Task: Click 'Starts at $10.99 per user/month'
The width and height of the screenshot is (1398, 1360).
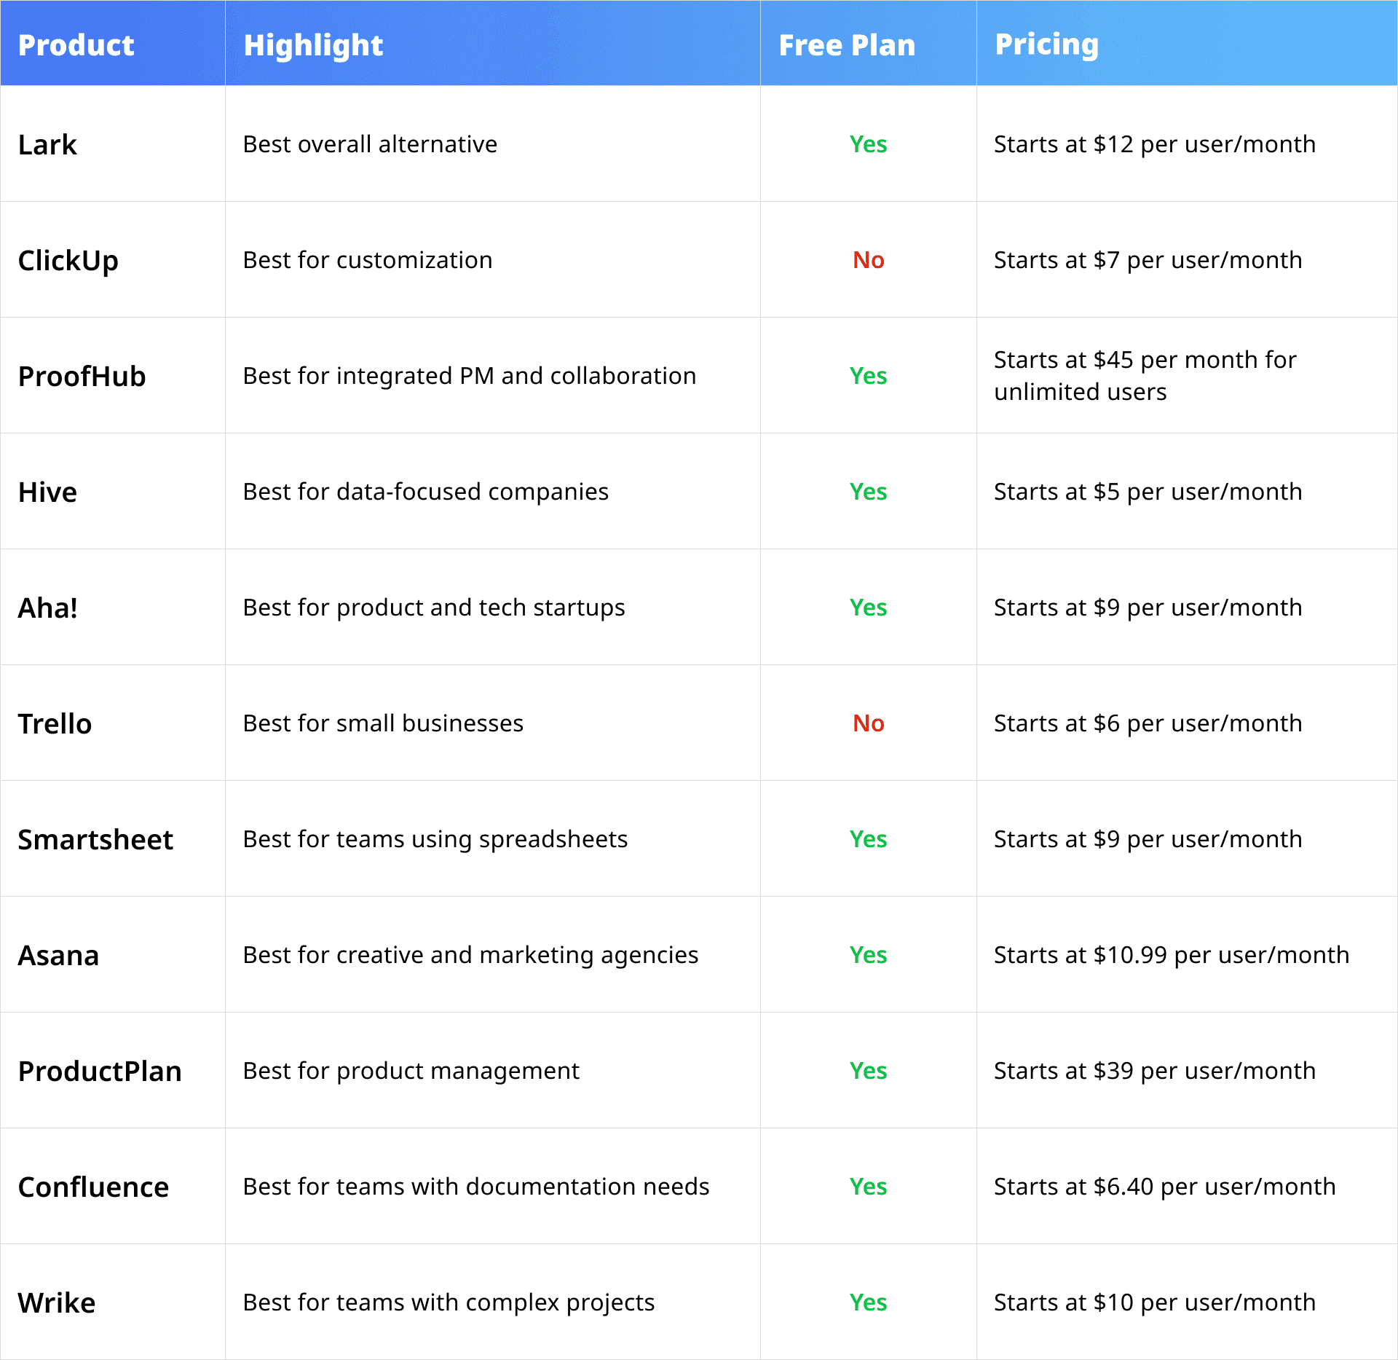Action: (1172, 955)
